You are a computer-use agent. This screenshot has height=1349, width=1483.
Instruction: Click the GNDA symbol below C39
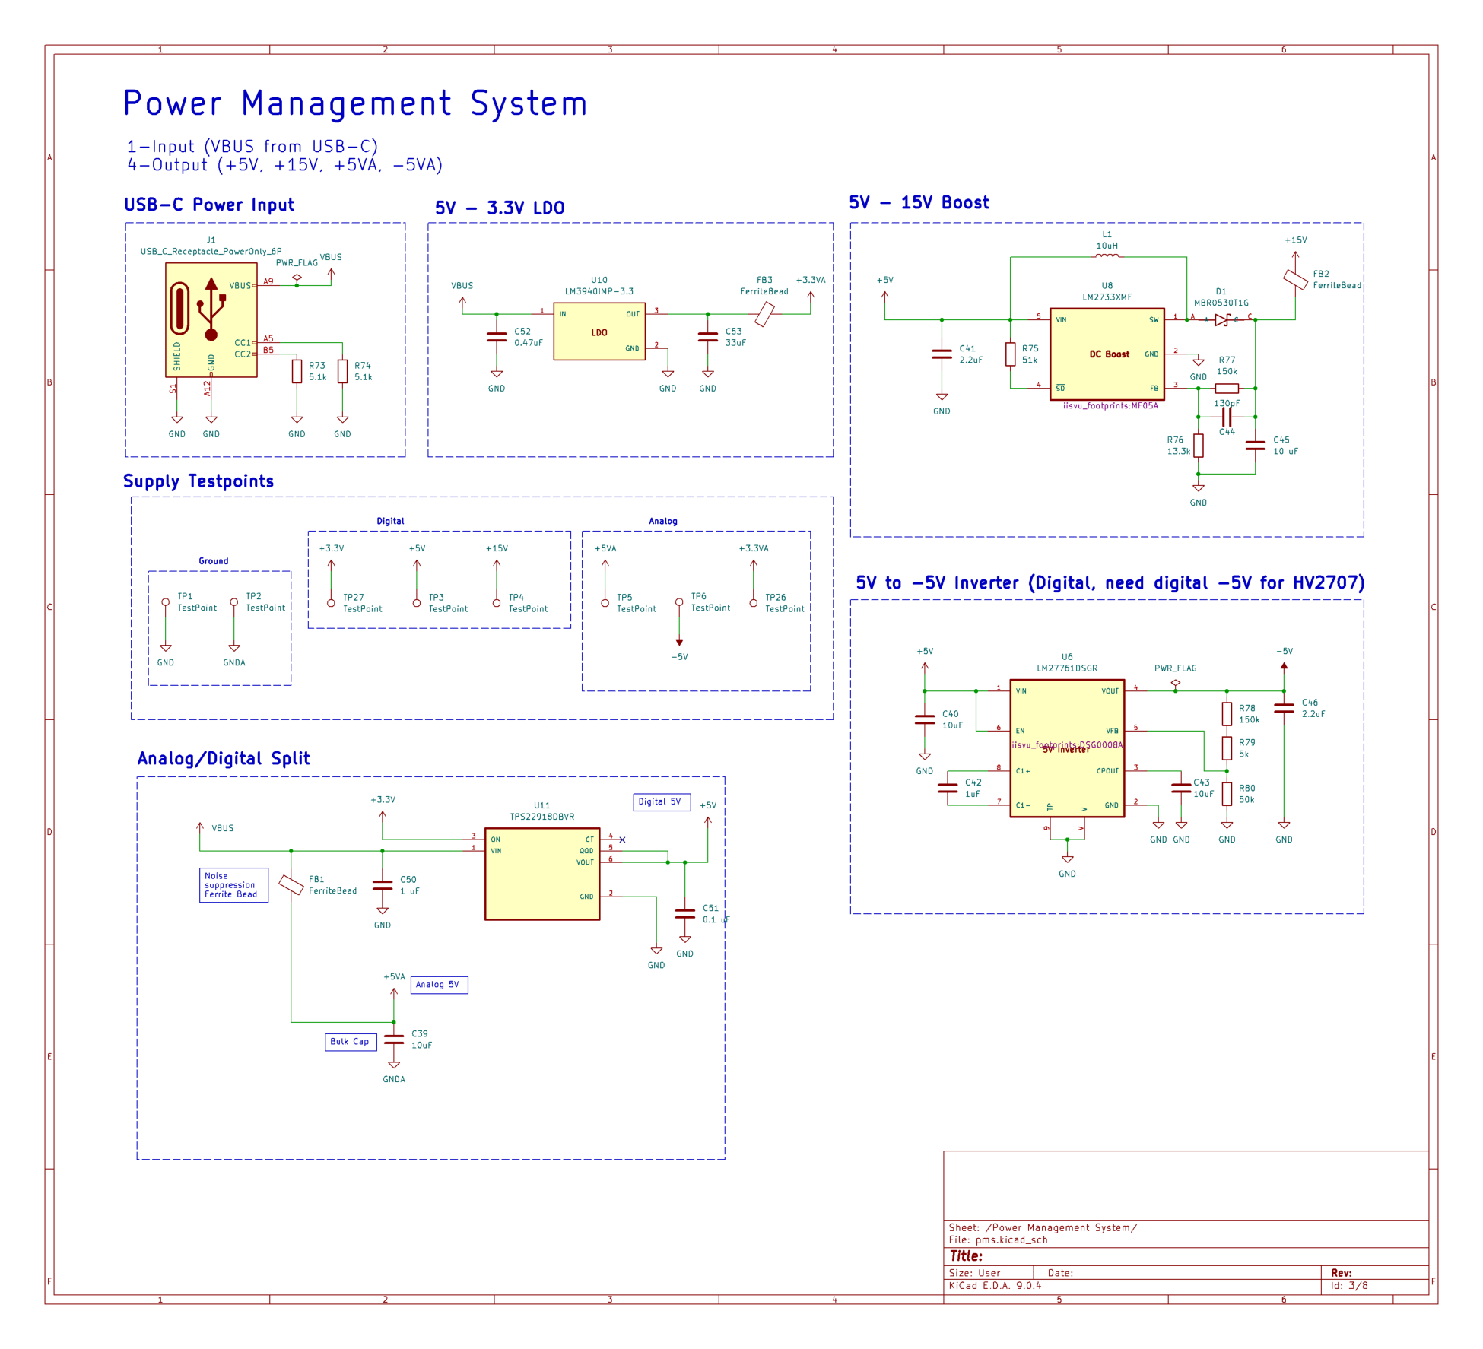[x=394, y=1065]
